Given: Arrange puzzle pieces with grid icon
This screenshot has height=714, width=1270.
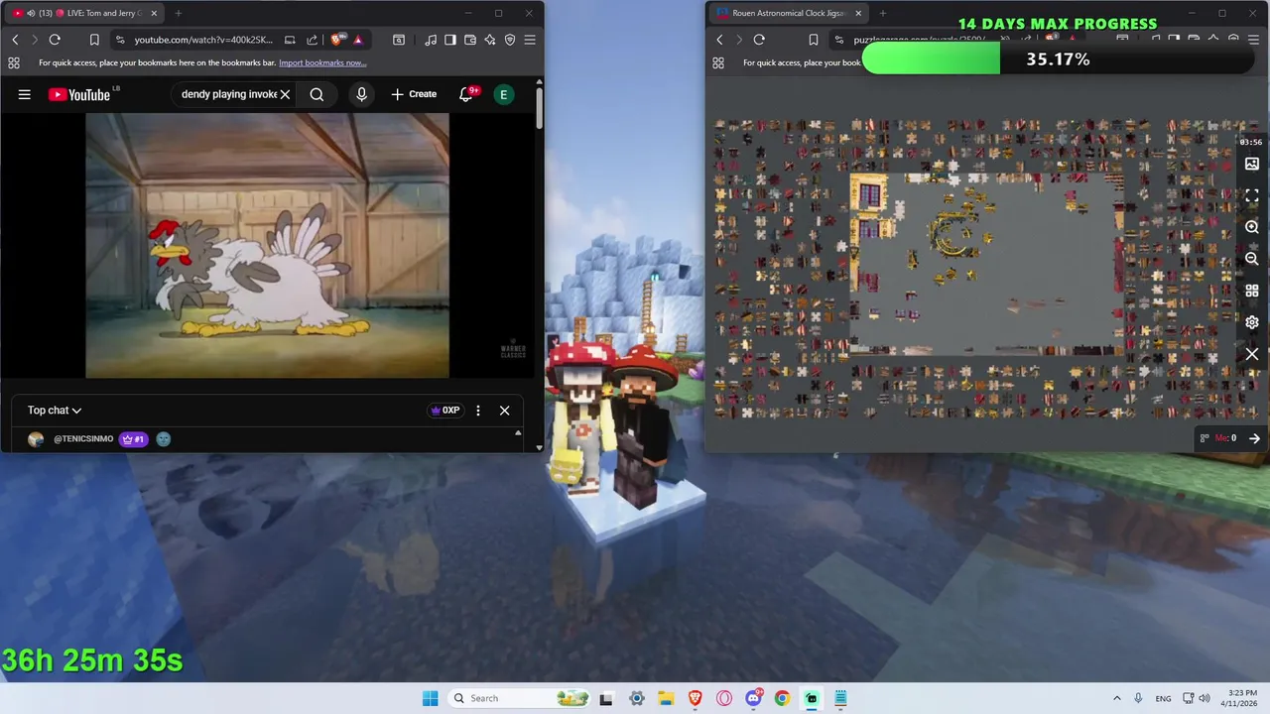Looking at the screenshot, I should click(x=1252, y=291).
